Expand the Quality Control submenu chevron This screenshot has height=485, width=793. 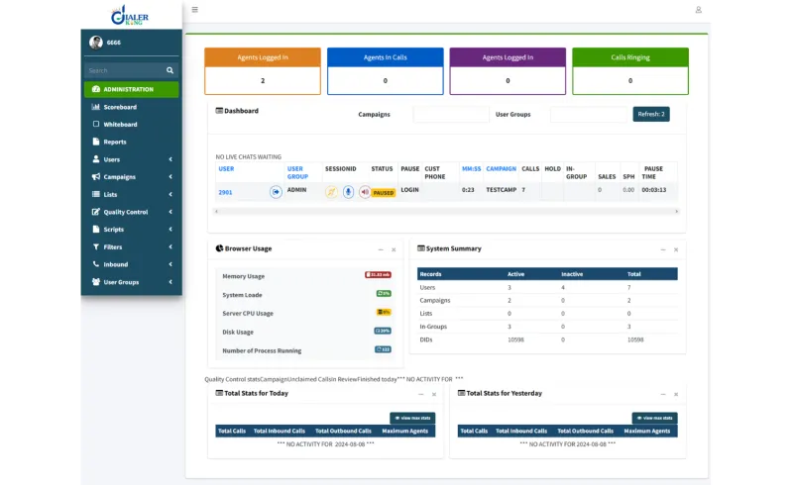point(170,212)
